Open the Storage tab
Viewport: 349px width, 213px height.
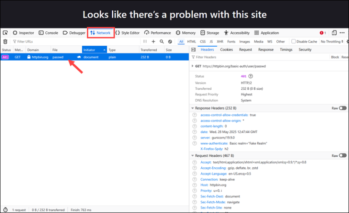[209, 33]
